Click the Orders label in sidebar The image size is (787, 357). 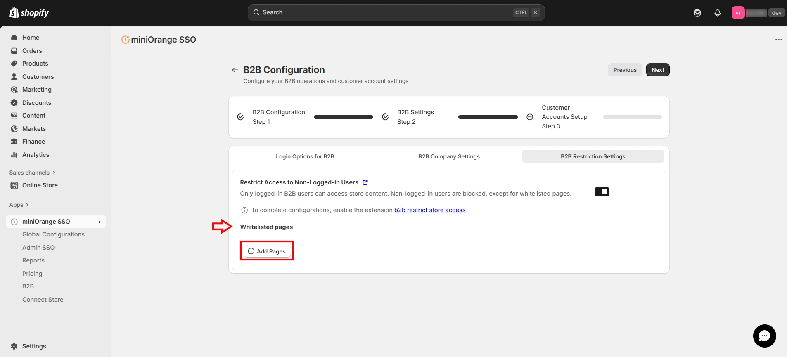[32, 51]
